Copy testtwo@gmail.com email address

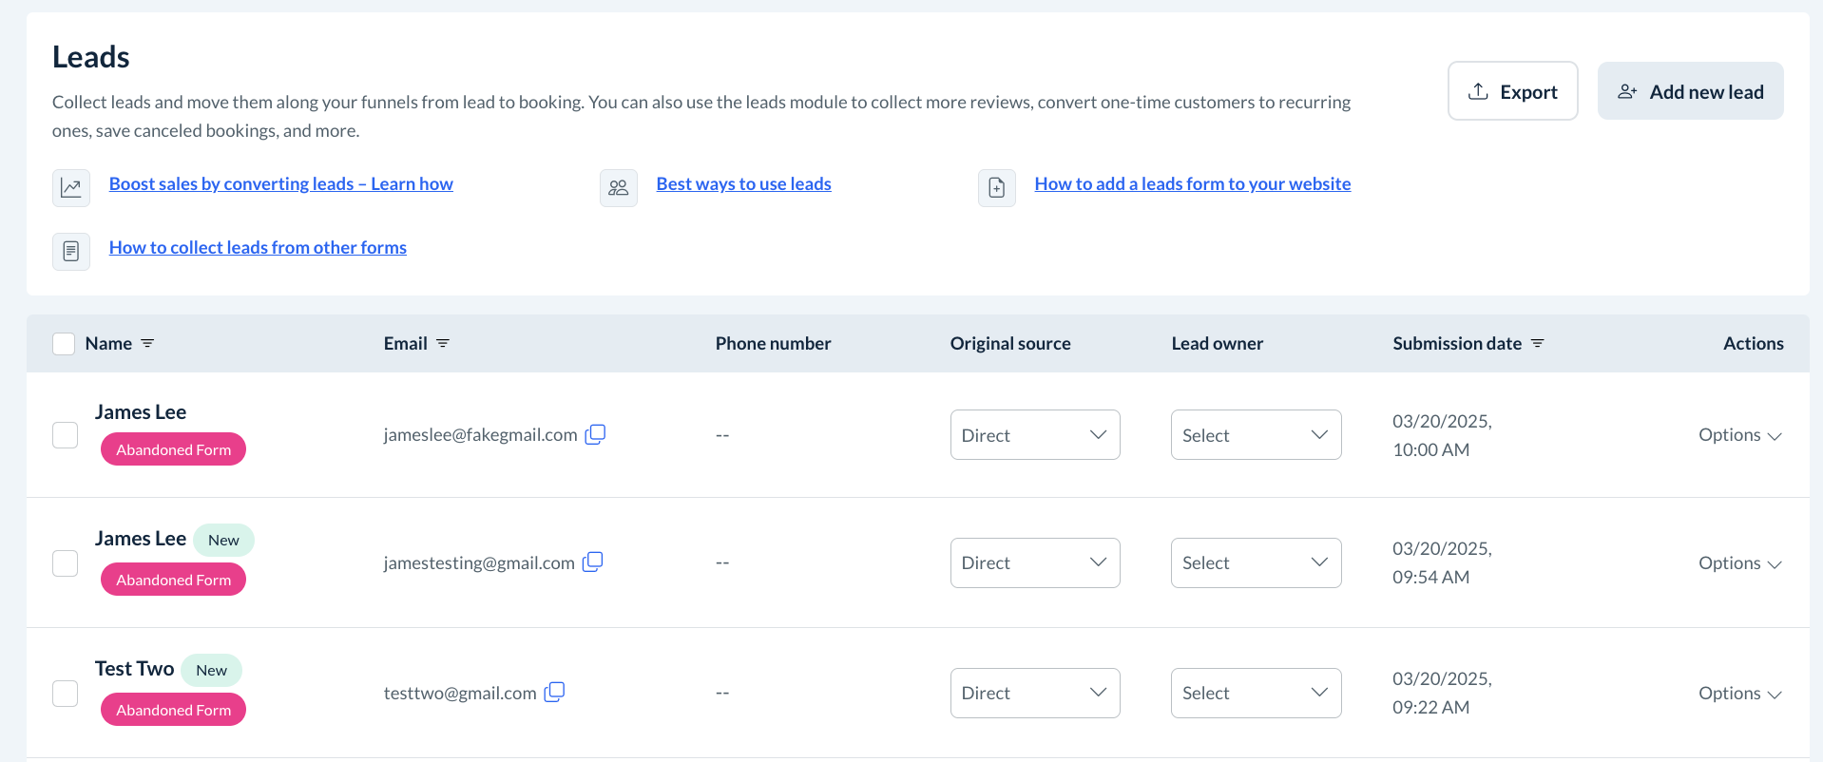(554, 692)
